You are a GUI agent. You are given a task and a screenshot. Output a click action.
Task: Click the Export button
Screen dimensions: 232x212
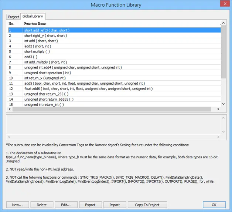point(91,205)
